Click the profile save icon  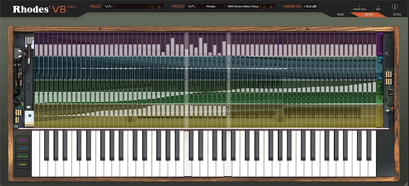point(272,7)
